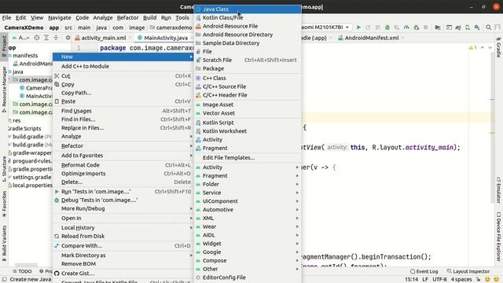Viewport: 503px width, 283px height.
Task: Choose Kotlin Worksheet entry
Action: pos(248,131)
